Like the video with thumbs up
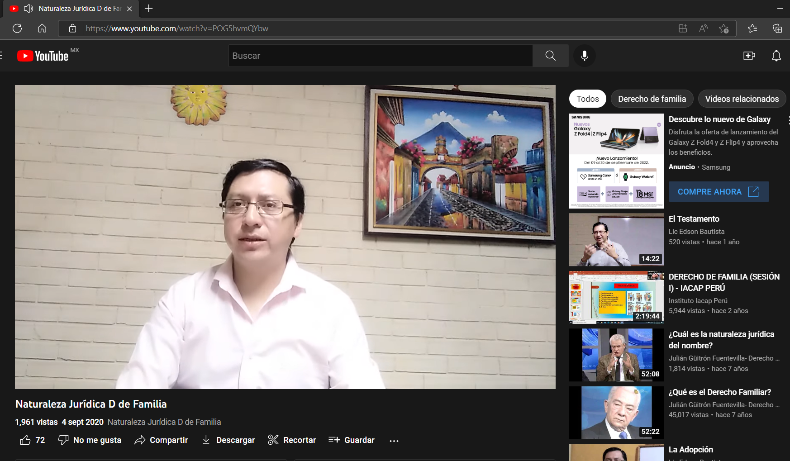 pos(33,440)
